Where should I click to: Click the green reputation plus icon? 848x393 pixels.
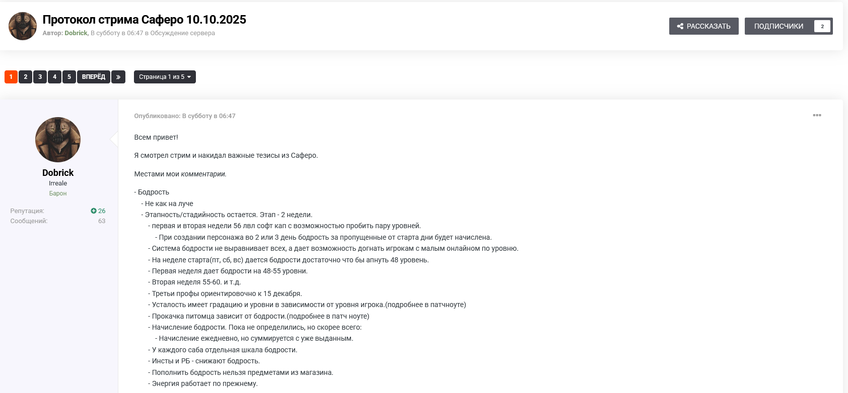pos(94,211)
